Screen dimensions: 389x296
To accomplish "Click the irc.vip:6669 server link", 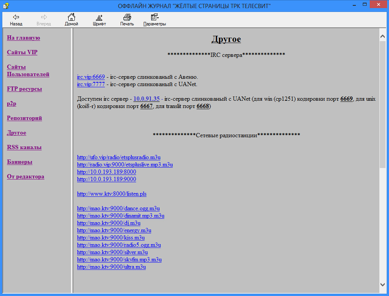I will pyautogui.click(x=91, y=77).
